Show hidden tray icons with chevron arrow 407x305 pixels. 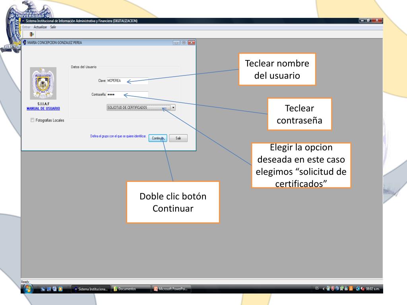tap(323, 289)
